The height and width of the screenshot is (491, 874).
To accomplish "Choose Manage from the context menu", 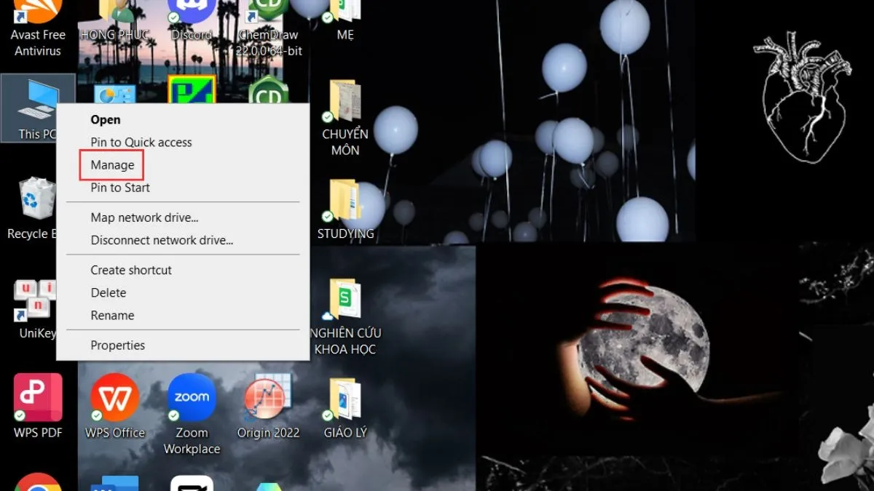I will coord(112,165).
